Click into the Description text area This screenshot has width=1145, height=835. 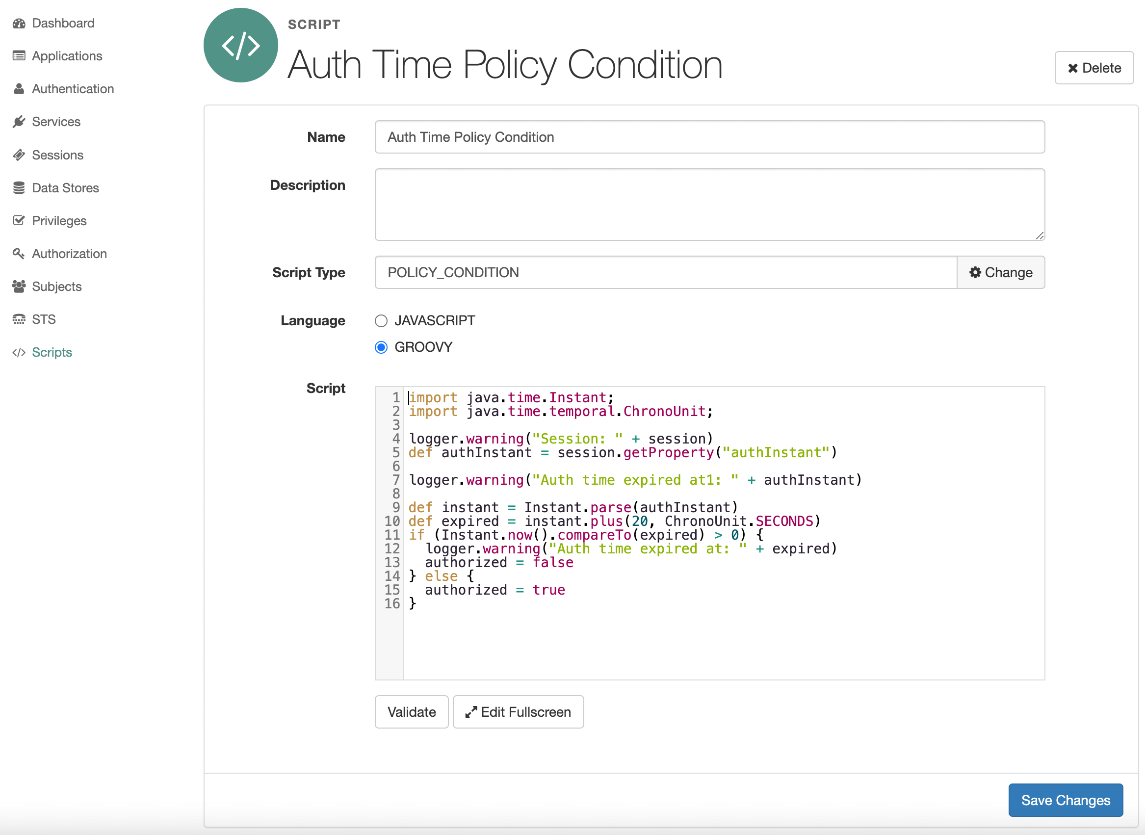[x=709, y=205]
